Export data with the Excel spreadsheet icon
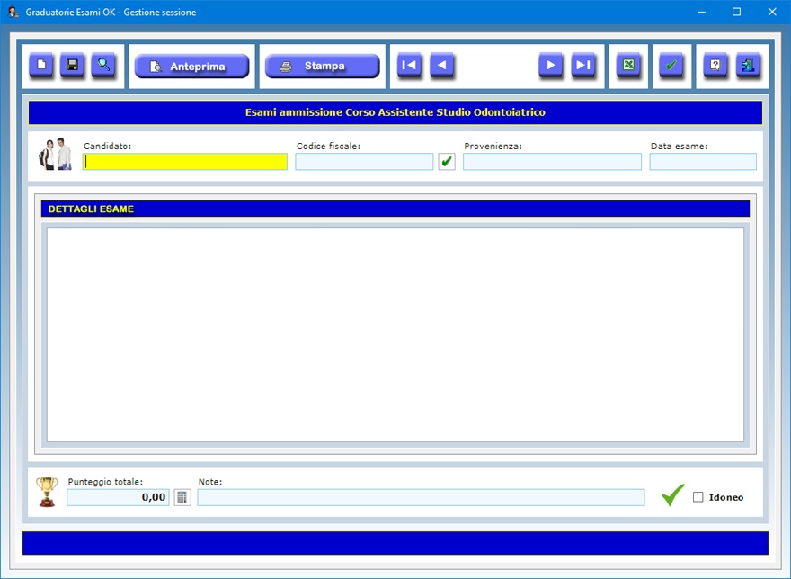791x579 pixels. click(x=628, y=65)
